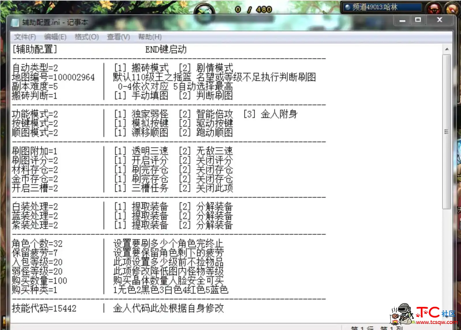Viewport: 461px width, 330px height.
Task: Click the 漂移顺图 option text
Action: (x=150, y=133)
